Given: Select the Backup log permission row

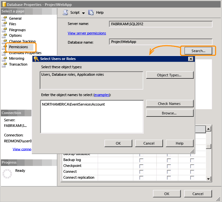Looking at the screenshot, I should (134, 160).
